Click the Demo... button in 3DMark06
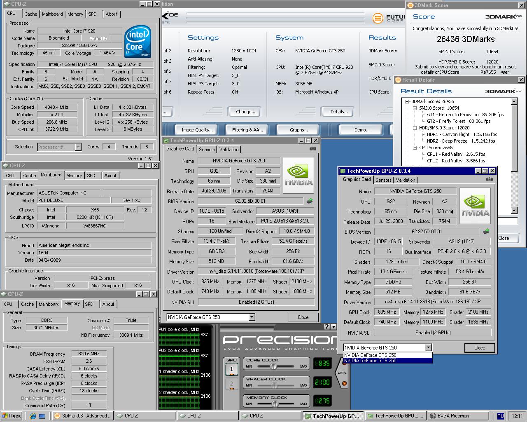Screen dimensions: 527x422 (x=362, y=130)
